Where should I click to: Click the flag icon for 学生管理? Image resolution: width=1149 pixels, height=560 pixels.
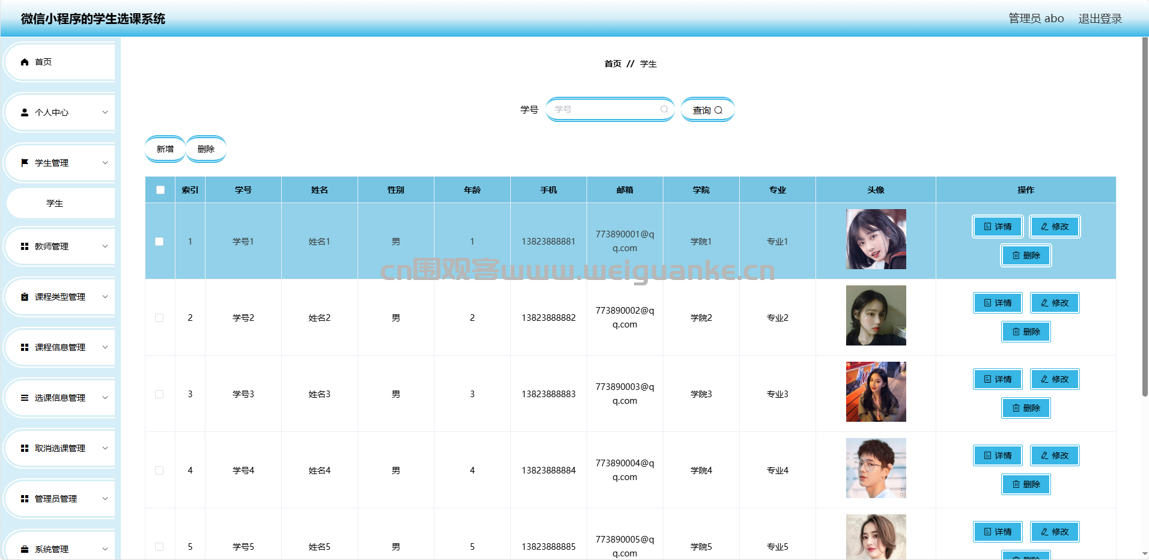tap(25, 163)
